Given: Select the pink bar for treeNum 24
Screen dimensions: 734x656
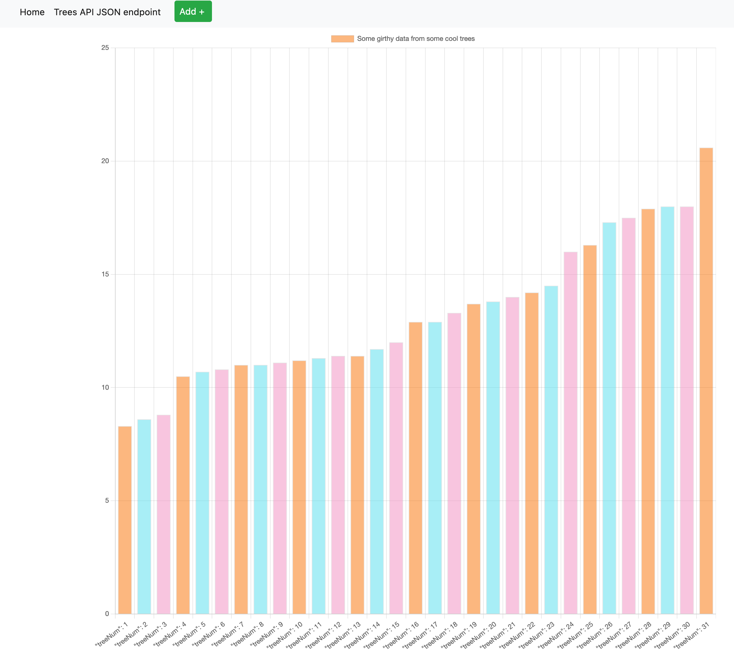Looking at the screenshot, I should 571,433.
